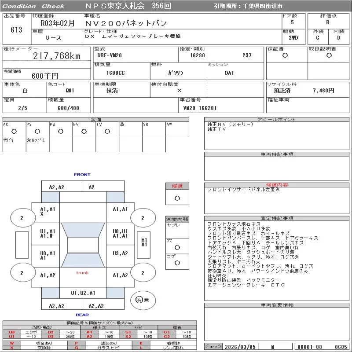This screenshot has height=352, width=352.
Task: Click the U3,A2 damage panel on diagram
Action: pyautogui.click(x=120, y=253)
